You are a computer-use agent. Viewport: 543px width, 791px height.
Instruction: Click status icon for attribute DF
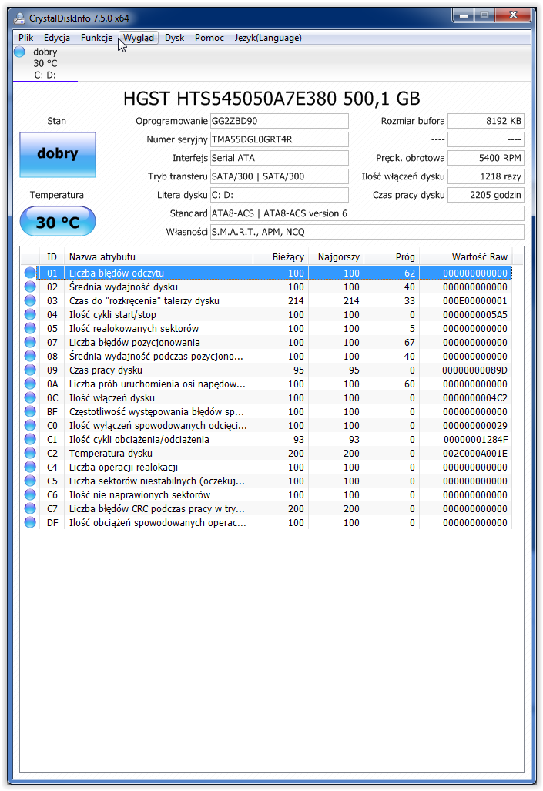tap(30, 523)
